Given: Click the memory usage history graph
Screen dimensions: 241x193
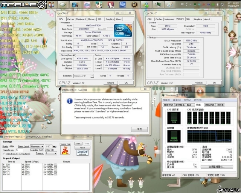Looking at the screenshot, I should 209,136.
